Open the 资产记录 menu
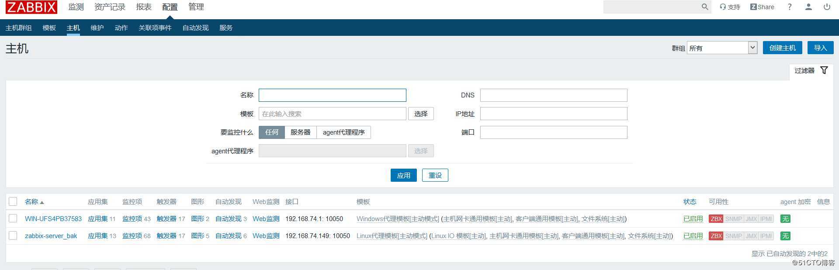The image size is (839, 270). tap(110, 7)
